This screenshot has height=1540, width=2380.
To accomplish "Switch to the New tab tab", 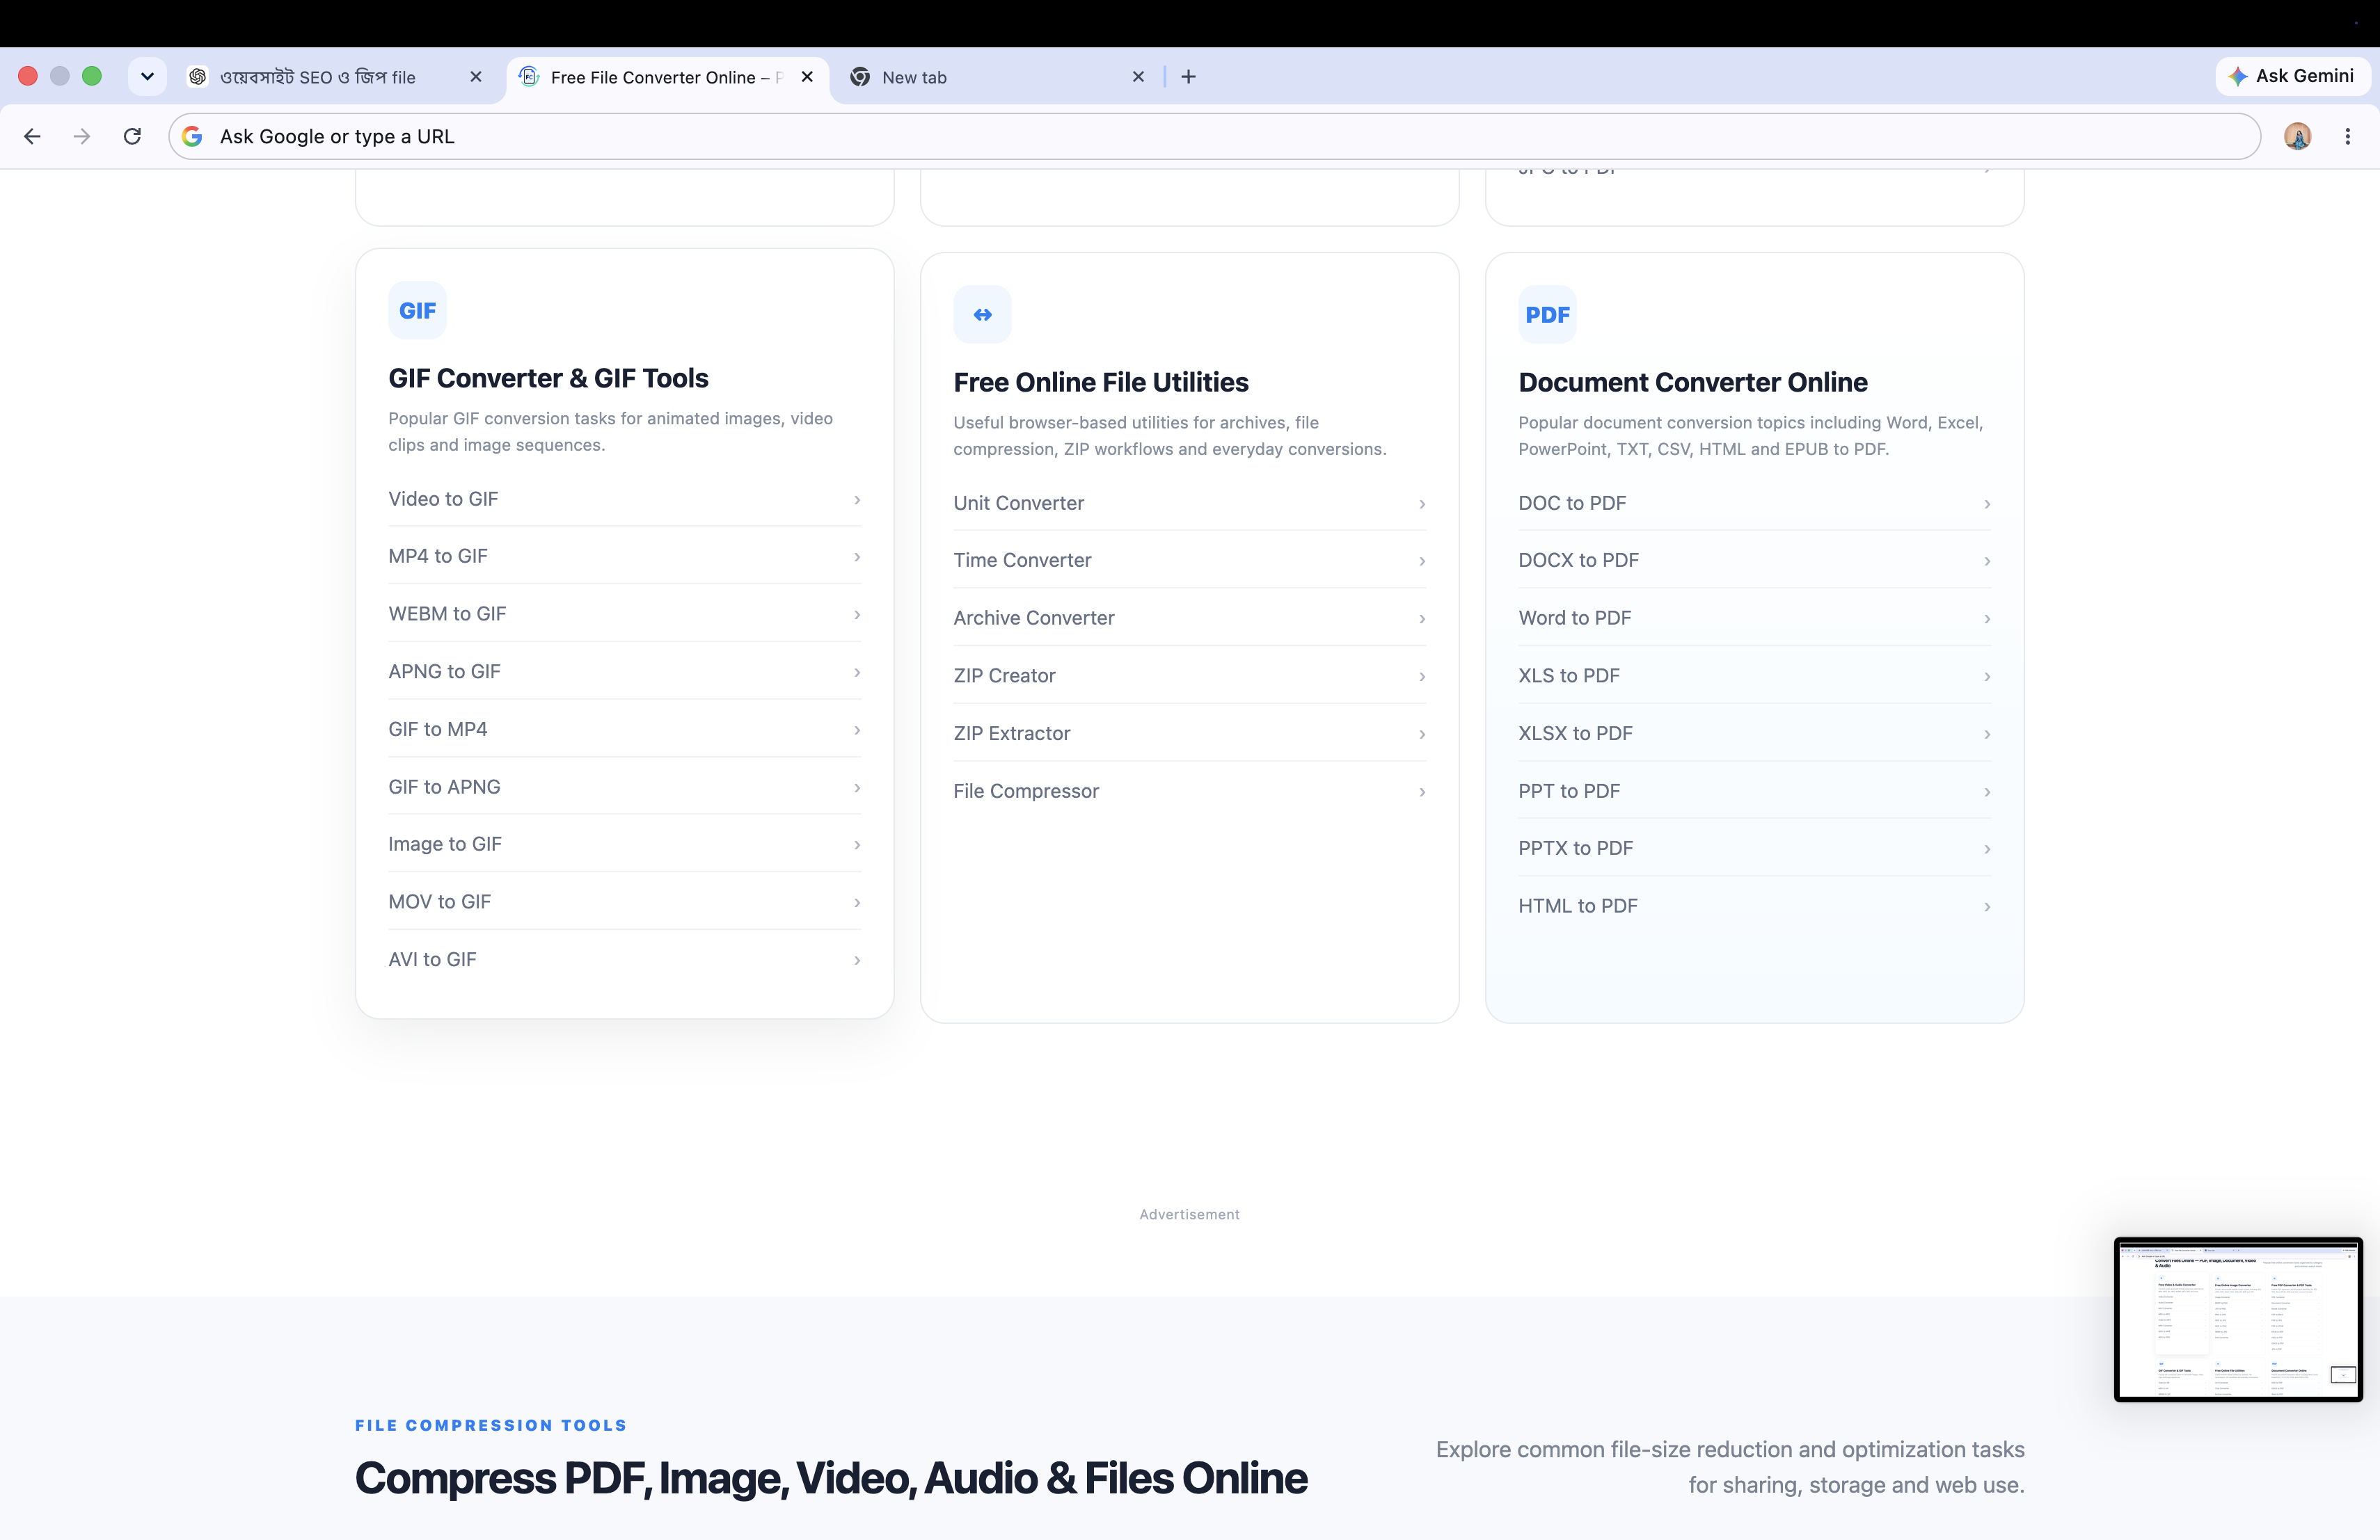I will [x=998, y=77].
